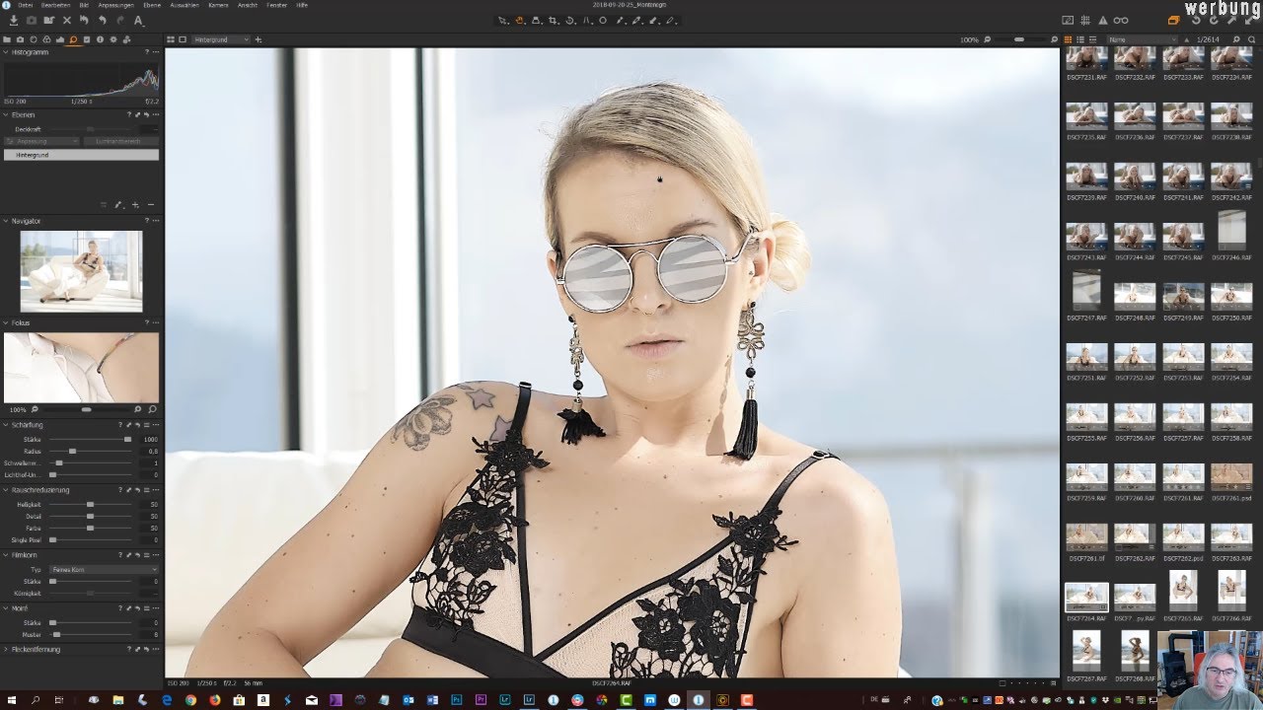Click the import images icon in the toolbar
The height and width of the screenshot is (710, 1263).
tap(14, 20)
